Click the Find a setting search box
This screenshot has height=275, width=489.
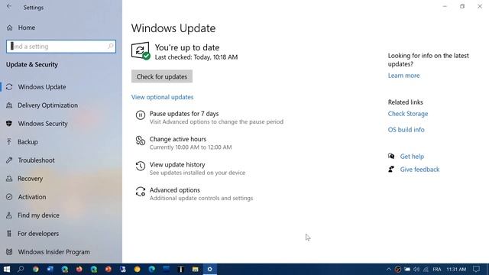point(61,47)
